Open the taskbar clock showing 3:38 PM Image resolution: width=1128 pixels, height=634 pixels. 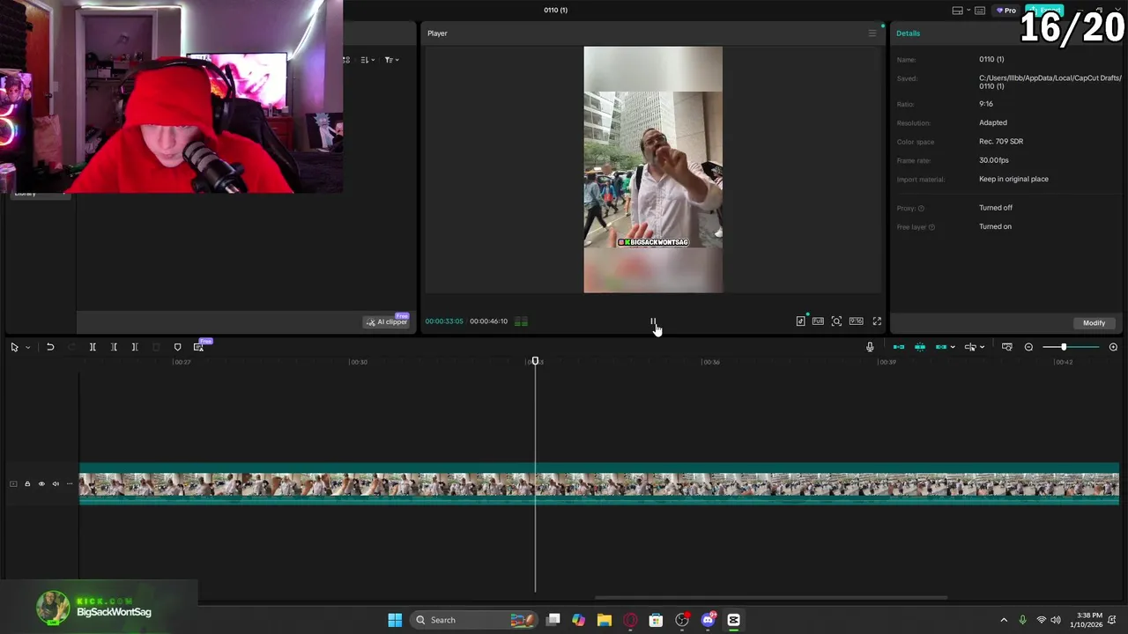coord(1085,620)
